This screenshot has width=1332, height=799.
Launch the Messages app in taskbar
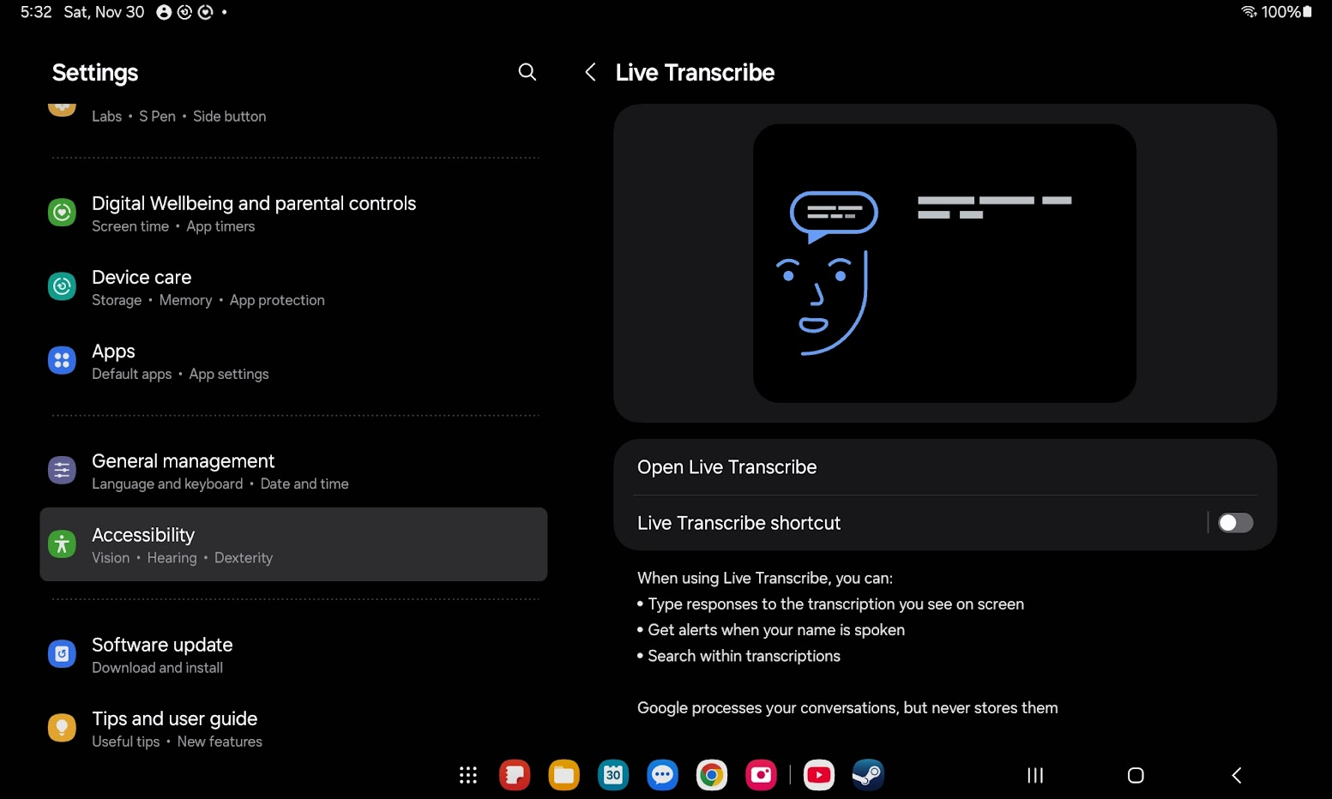[x=662, y=775]
